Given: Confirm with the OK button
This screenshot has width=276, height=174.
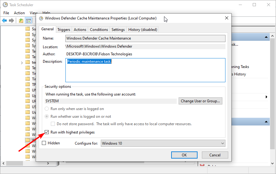Looking at the screenshot, I should [184, 155].
